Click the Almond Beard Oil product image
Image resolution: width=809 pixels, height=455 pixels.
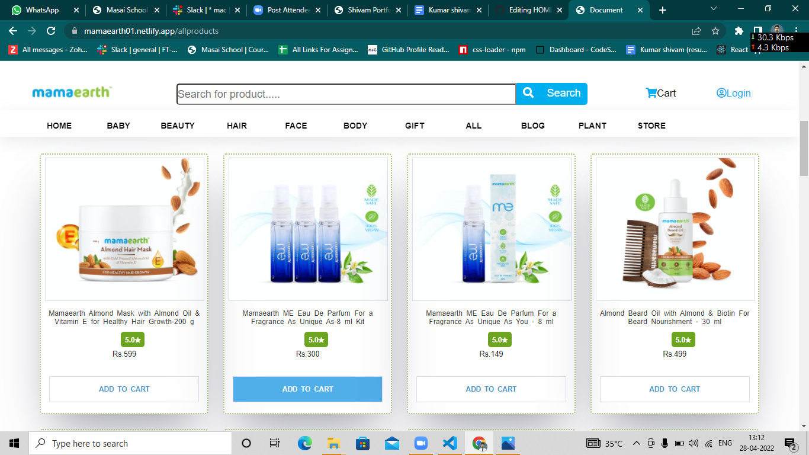[675, 229]
